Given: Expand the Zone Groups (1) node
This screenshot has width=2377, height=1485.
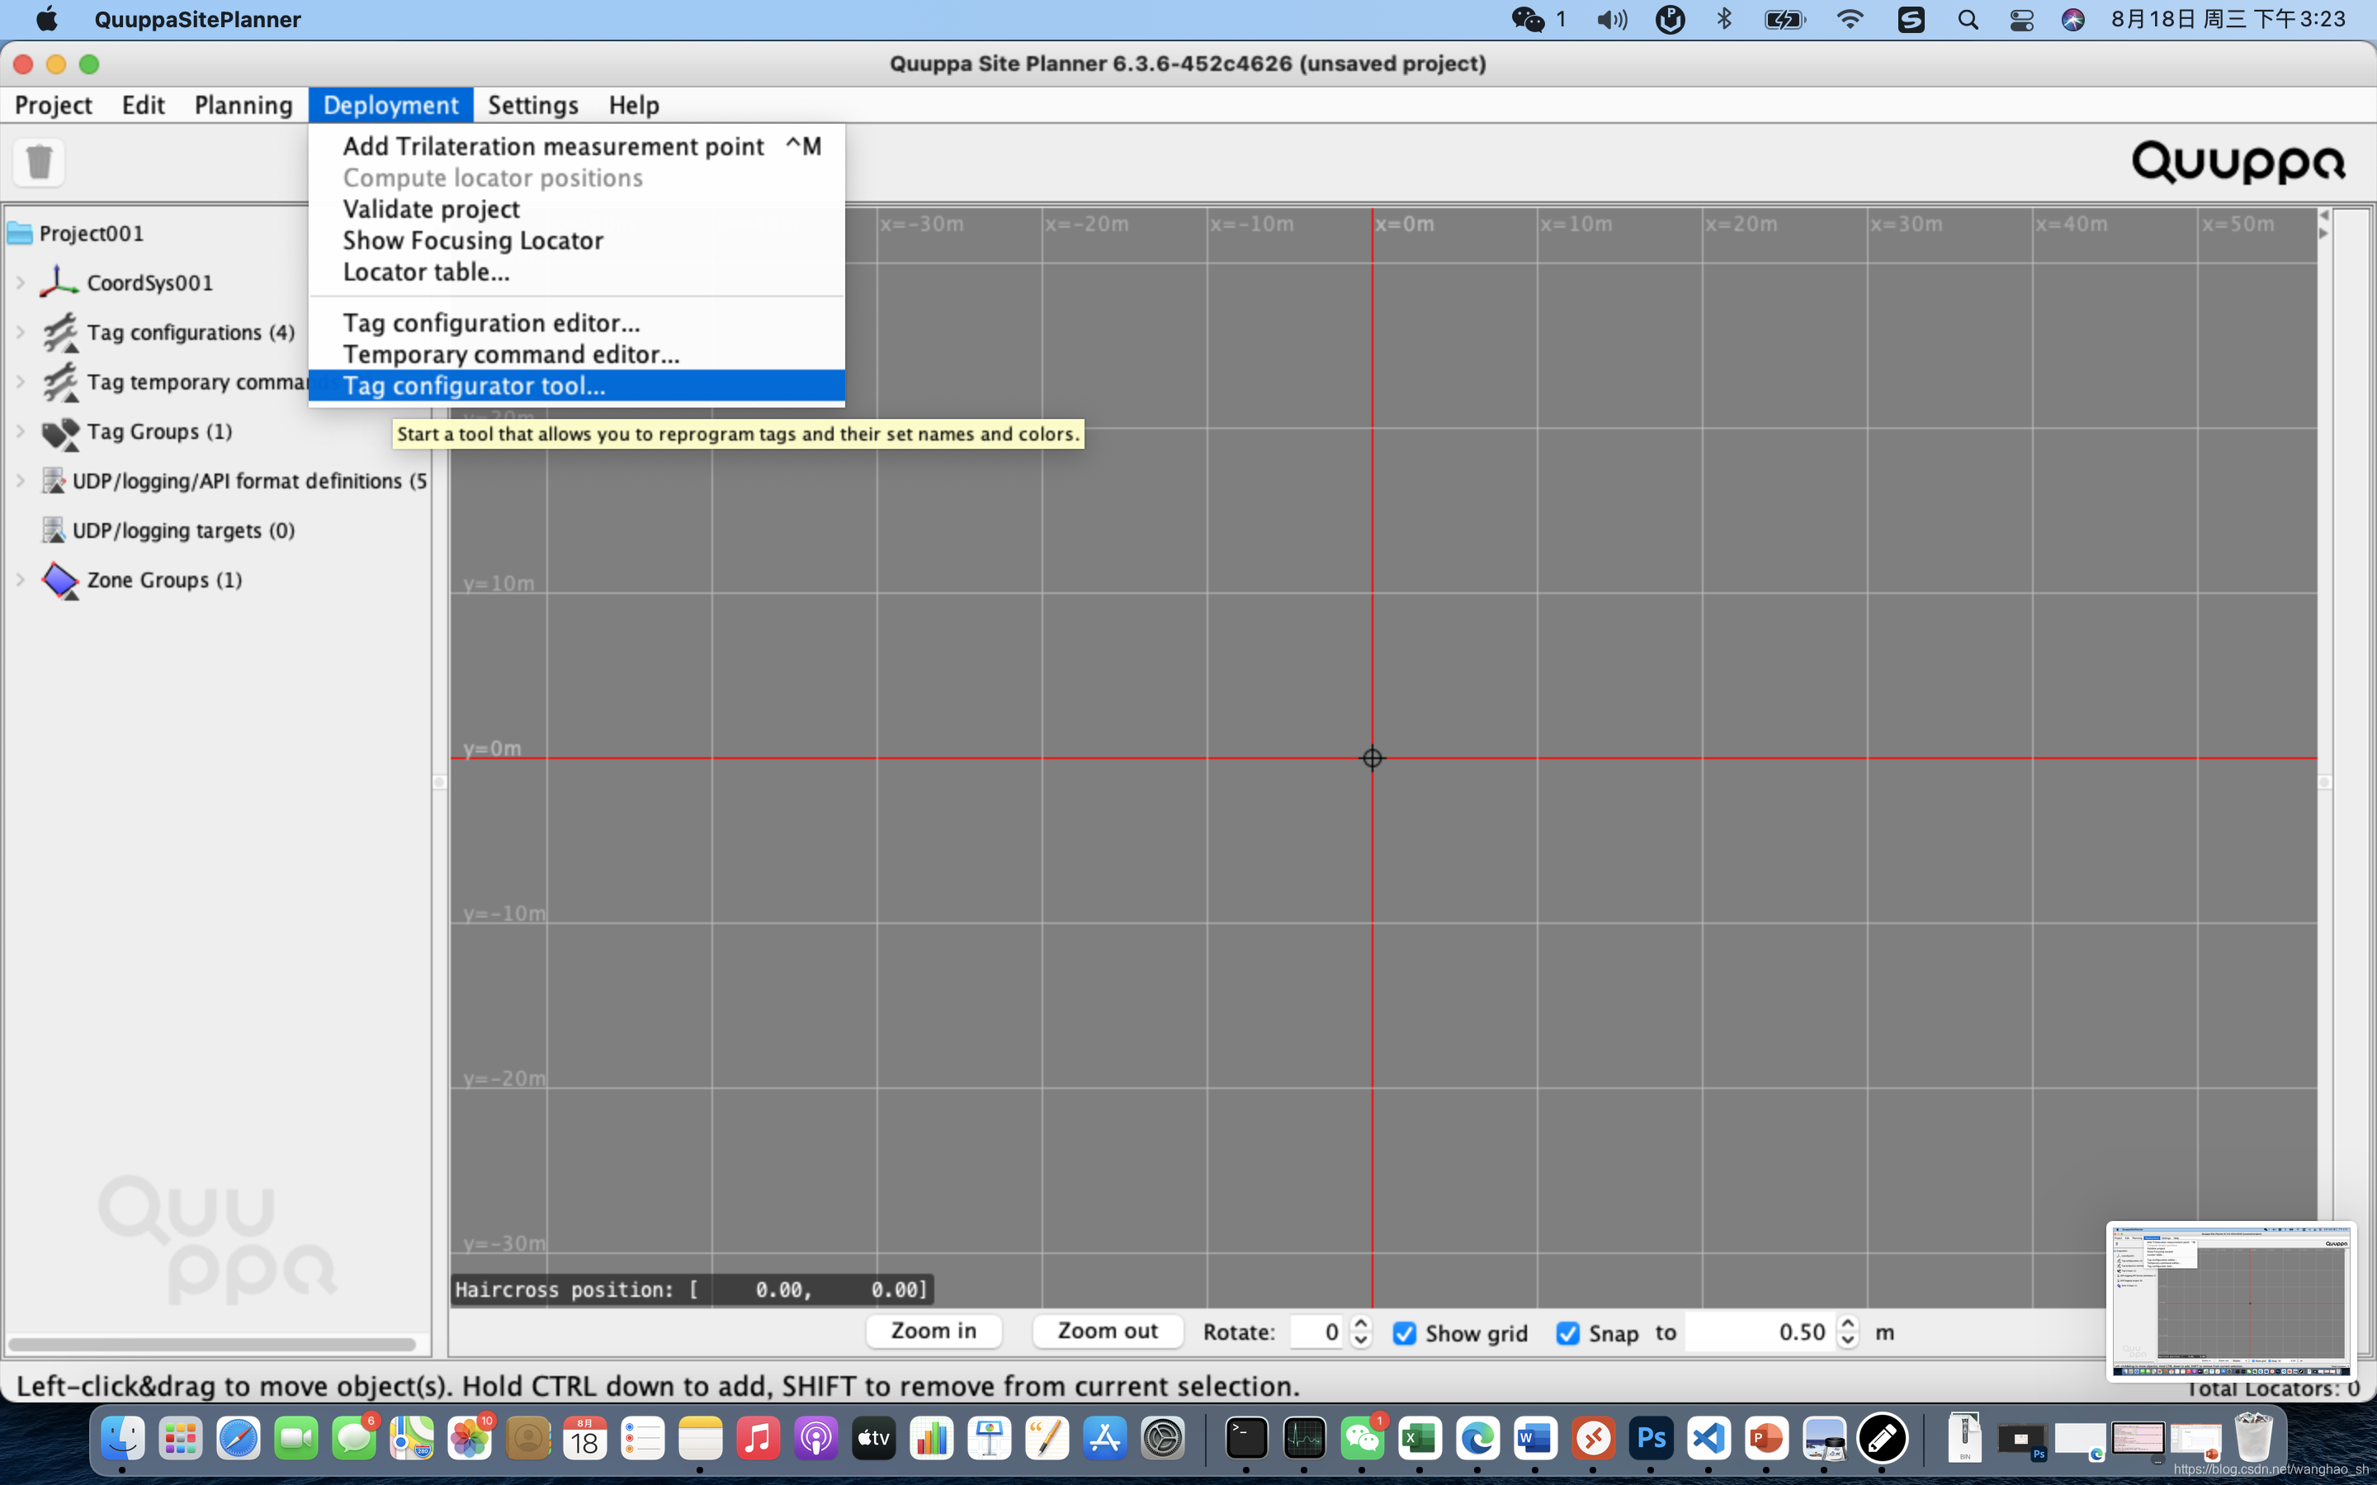Looking at the screenshot, I should pyautogui.click(x=21, y=579).
